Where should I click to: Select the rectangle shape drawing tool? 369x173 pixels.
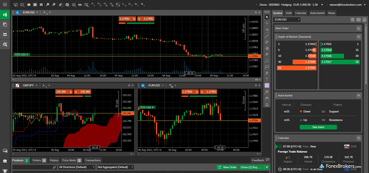tap(267, 67)
